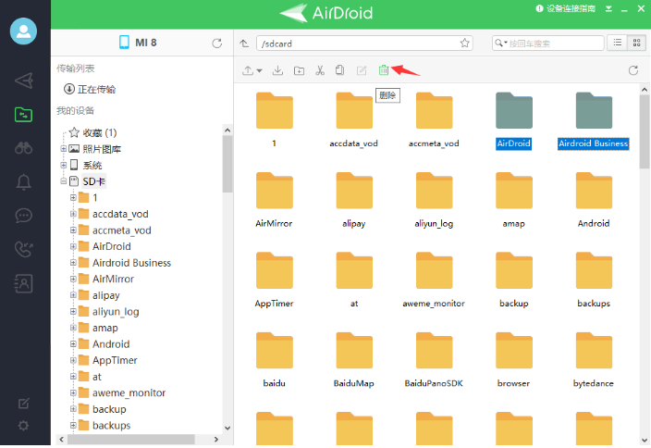The width and height of the screenshot is (651, 448).
Task: Click the /sdcard path field
Action: (x=364, y=44)
